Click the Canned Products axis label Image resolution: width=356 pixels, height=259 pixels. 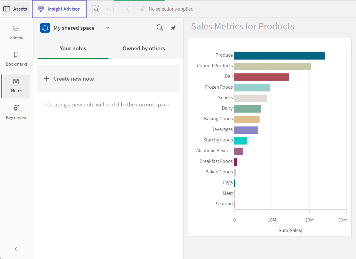coord(215,66)
